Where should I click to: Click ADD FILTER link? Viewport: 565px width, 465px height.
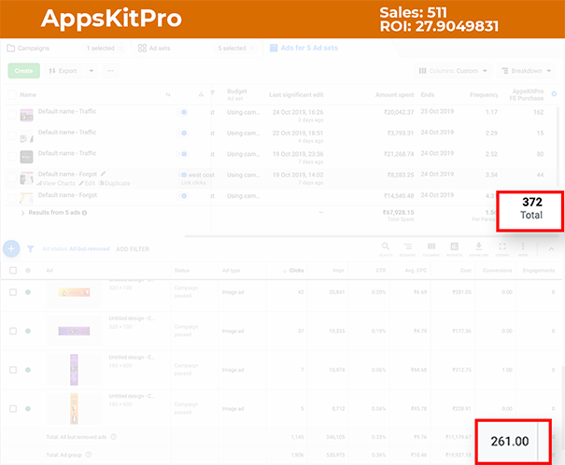coord(133,249)
